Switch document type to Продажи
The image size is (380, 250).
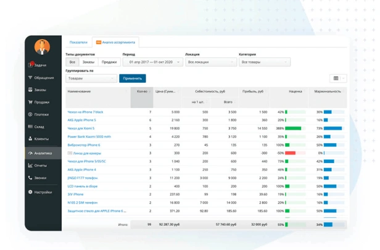109,62
